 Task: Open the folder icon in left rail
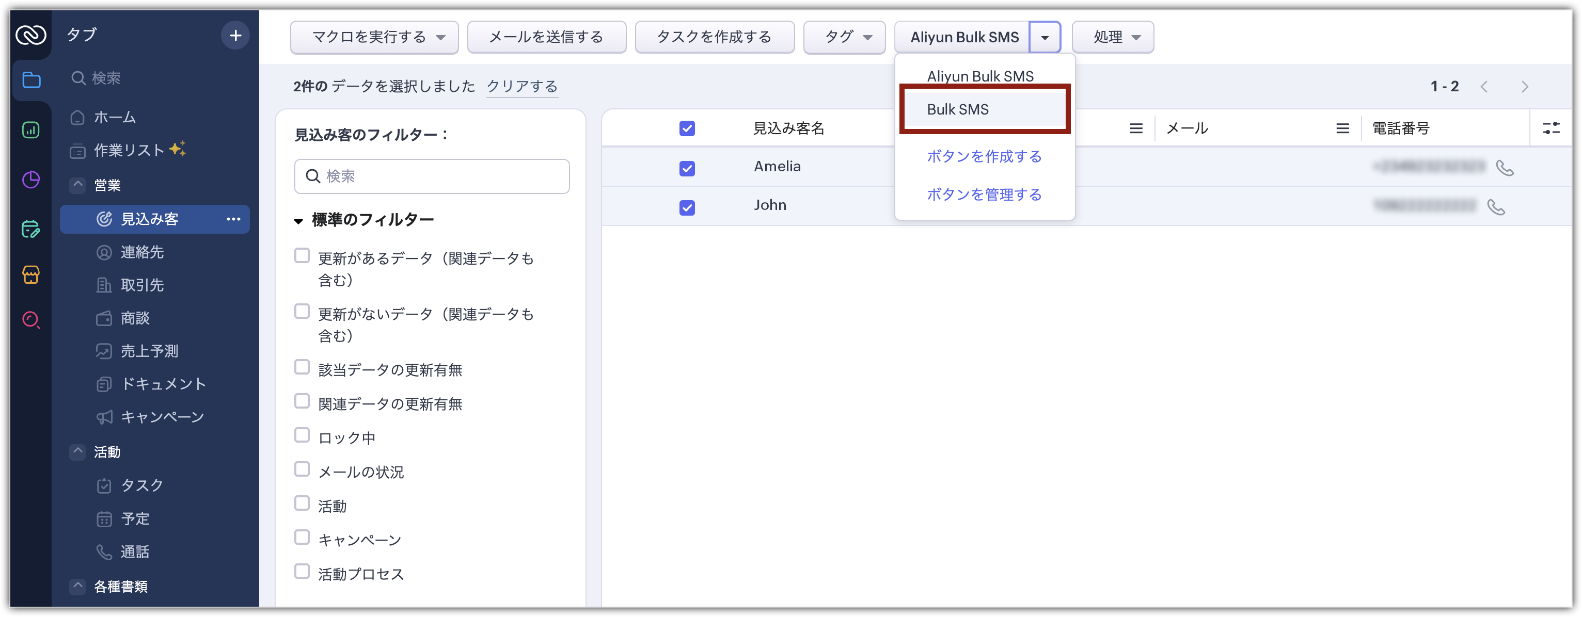[x=31, y=80]
